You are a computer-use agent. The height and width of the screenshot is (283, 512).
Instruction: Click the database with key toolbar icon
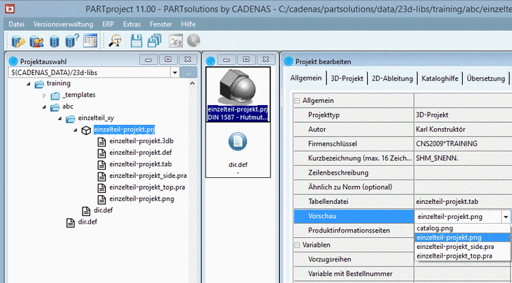(18, 42)
